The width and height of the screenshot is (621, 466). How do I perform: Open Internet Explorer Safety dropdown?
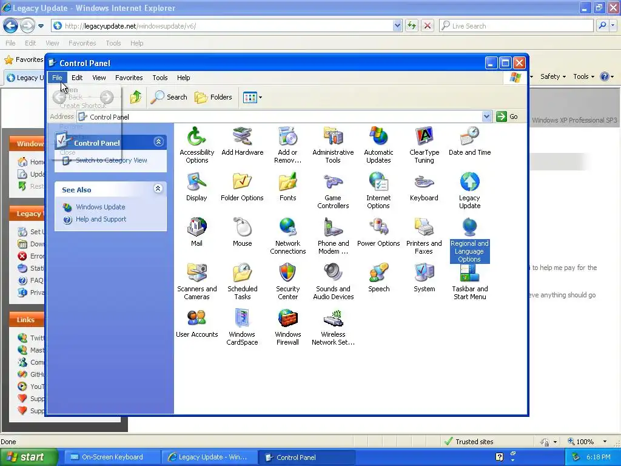pyautogui.click(x=553, y=76)
